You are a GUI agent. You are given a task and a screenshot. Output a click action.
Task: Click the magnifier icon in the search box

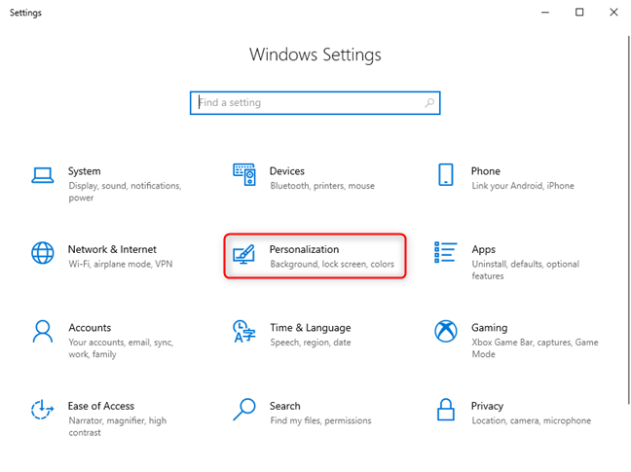pyautogui.click(x=429, y=103)
